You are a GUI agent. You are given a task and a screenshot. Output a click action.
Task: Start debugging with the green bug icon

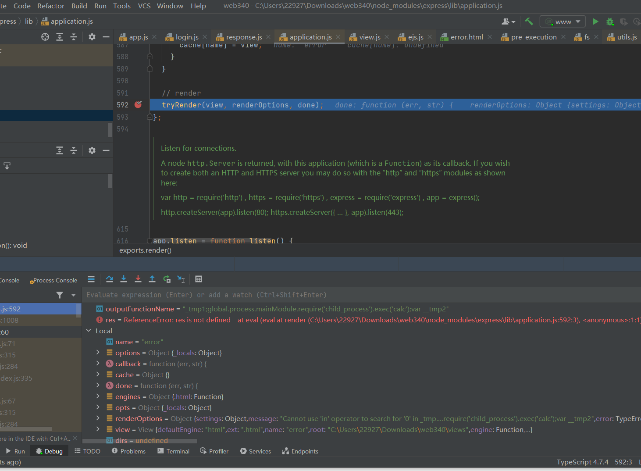click(610, 21)
